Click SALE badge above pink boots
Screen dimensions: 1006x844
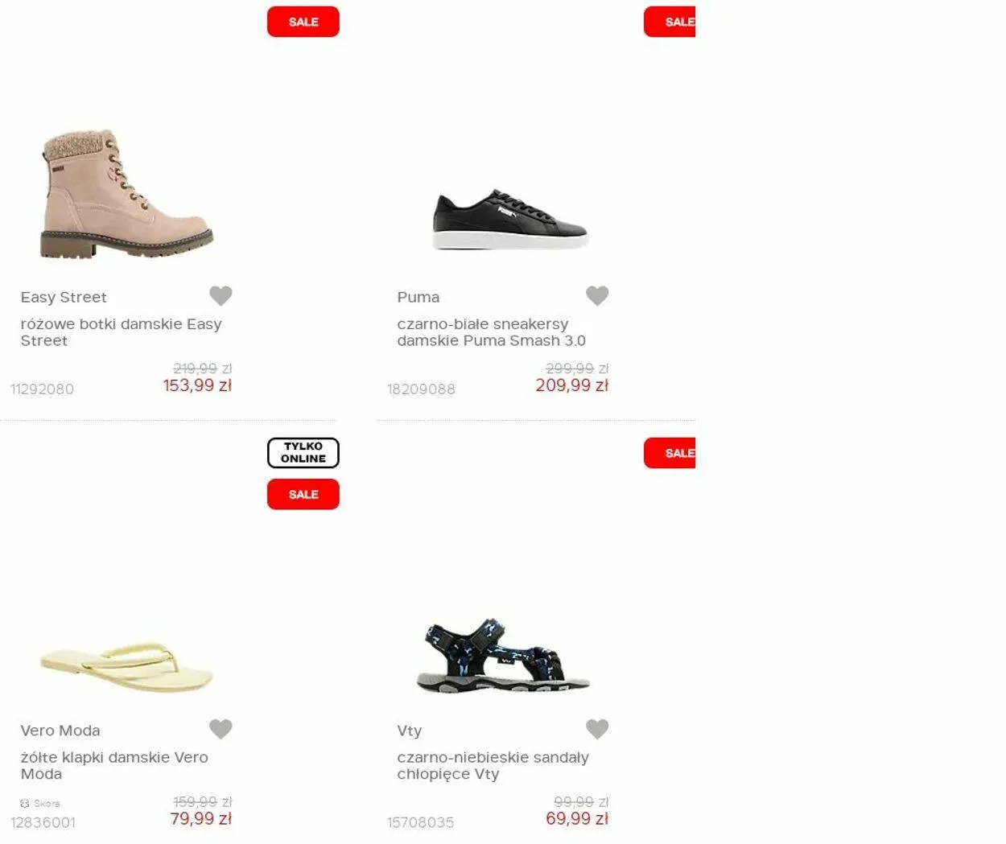click(303, 22)
